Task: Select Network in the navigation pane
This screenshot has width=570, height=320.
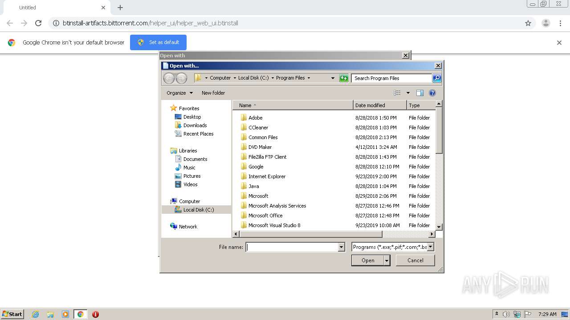Action: (183, 227)
